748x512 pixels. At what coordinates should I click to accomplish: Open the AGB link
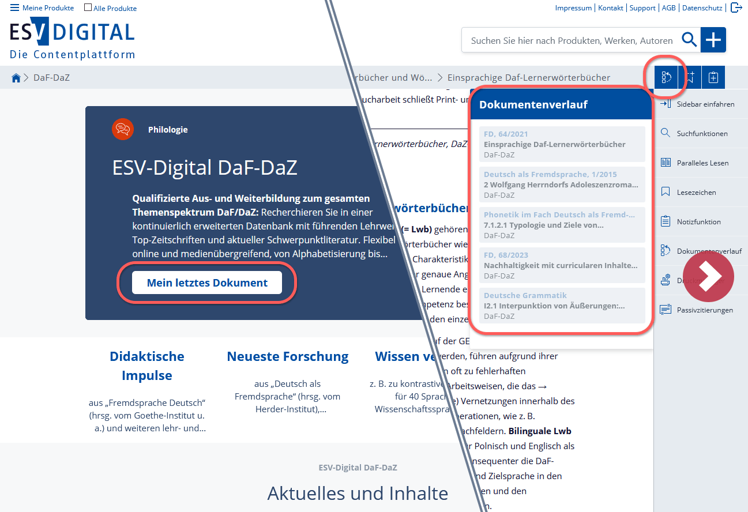point(669,8)
